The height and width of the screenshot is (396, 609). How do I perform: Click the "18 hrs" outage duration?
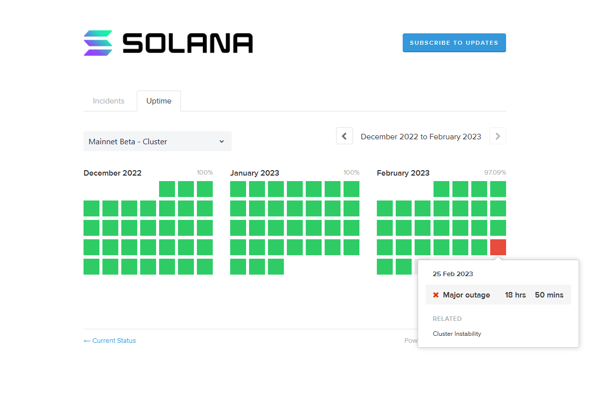(x=516, y=295)
